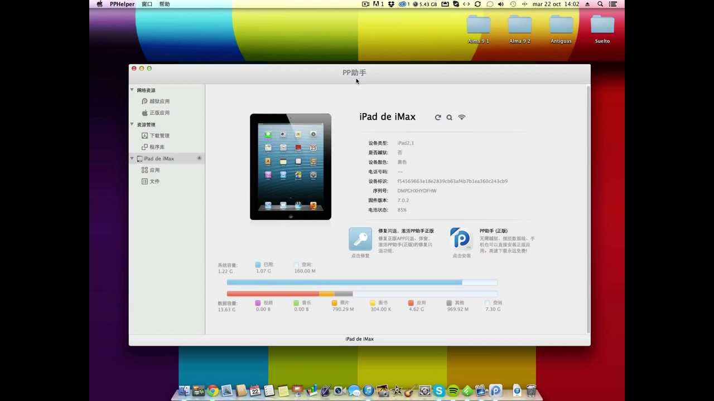Click the Wi-Fi icon beside device name
The width and height of the screenshot is (714, 401).
pos(461,117)
